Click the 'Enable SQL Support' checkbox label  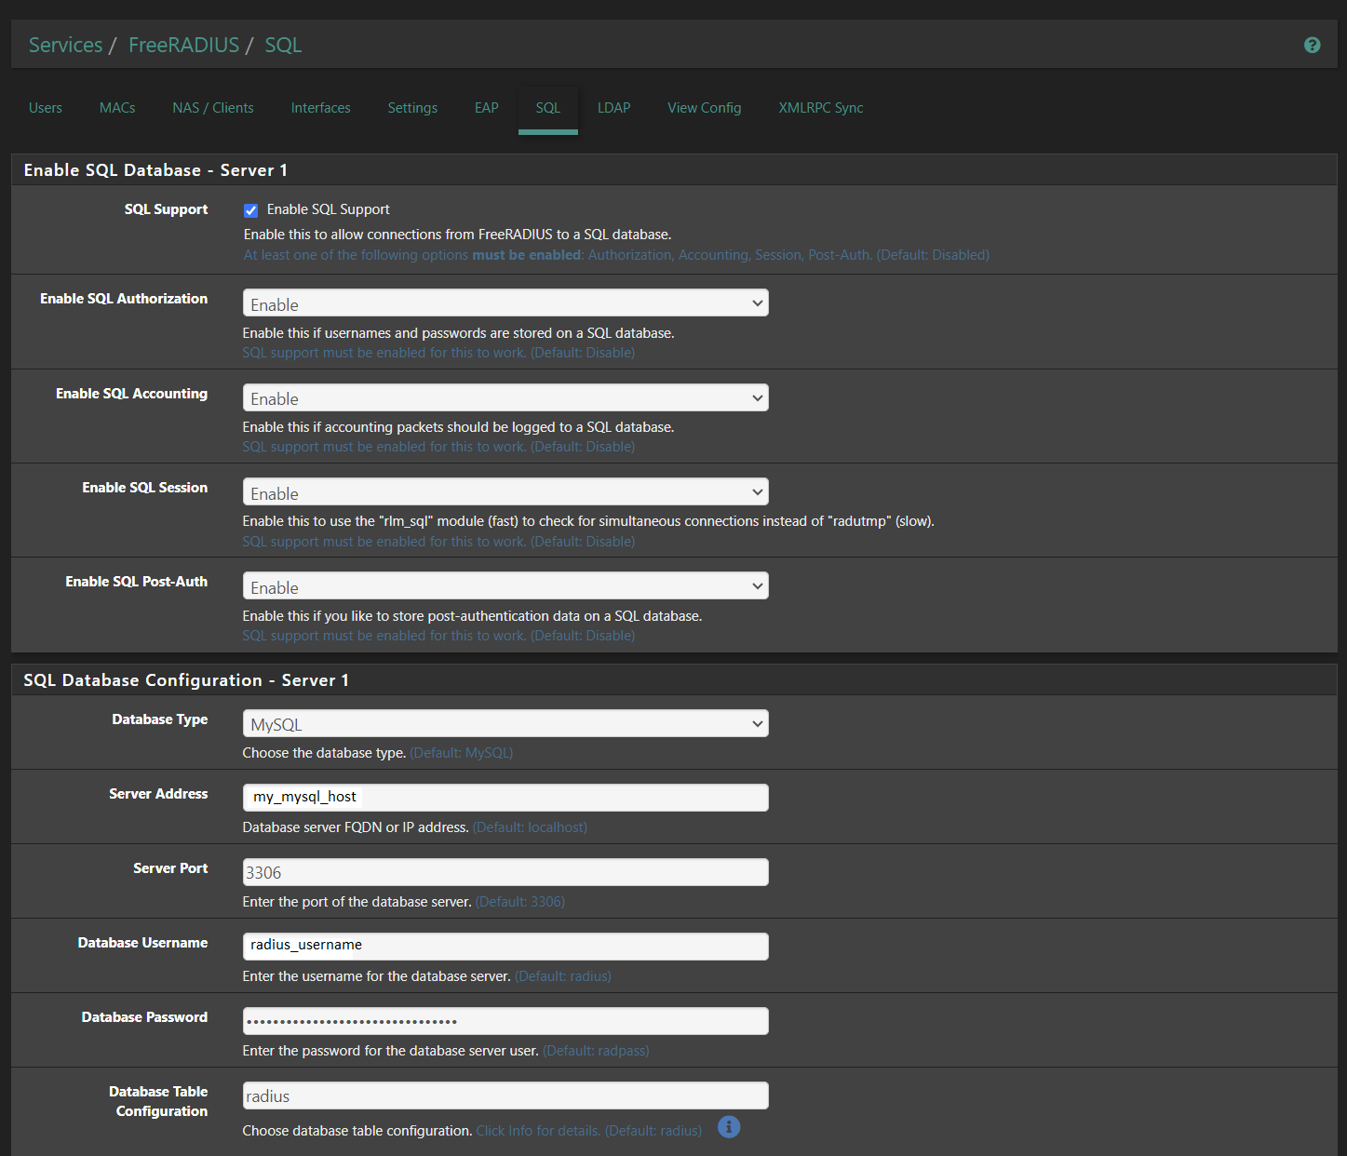(x=328, y=209)
